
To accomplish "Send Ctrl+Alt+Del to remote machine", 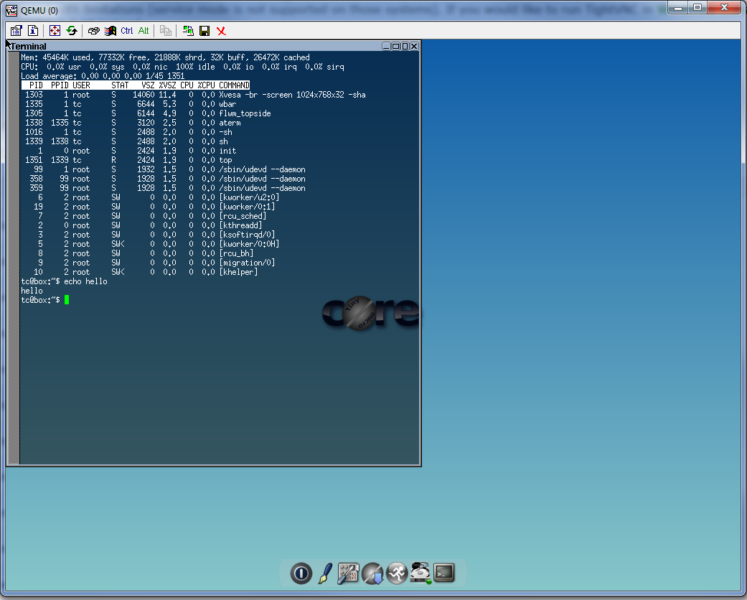I will [93, 31].
